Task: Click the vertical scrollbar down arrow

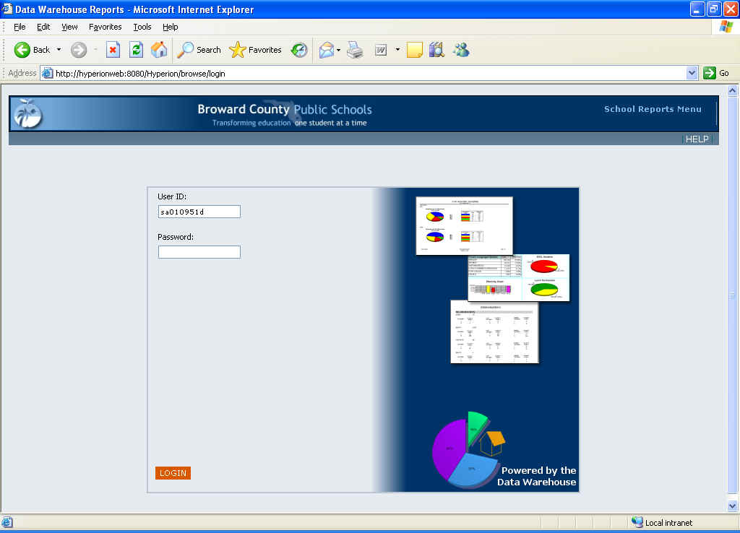Action: coord(733,506)
